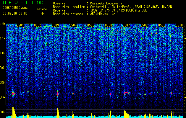Click the meteor echo just before 0507
The image size is (186, 118).
(126, 93)
